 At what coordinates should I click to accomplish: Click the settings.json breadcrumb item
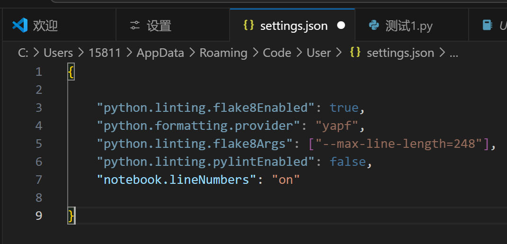pos(400,53)
